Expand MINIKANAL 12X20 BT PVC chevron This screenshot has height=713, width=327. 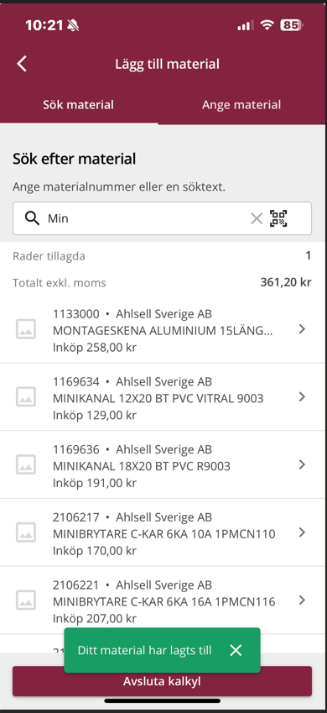tap(302, 396)
